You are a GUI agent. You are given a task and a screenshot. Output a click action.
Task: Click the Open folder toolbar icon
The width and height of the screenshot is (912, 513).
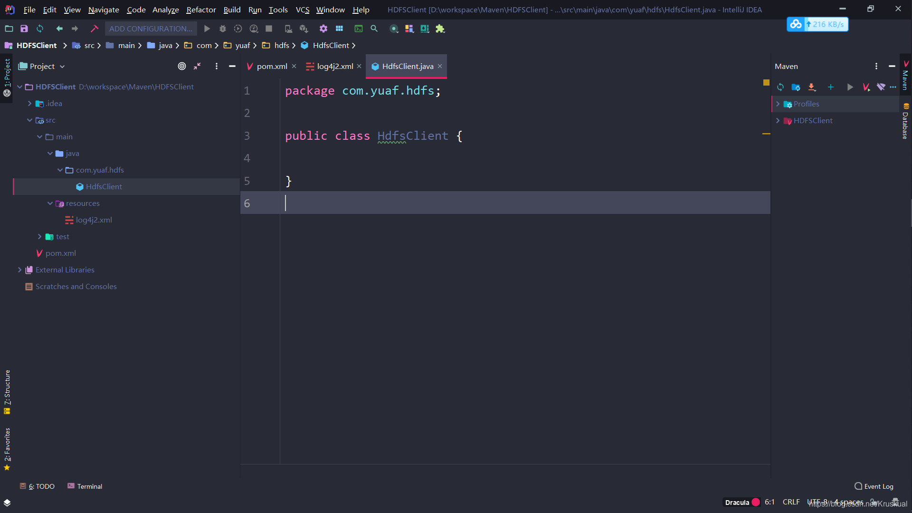[x=9, y=29]
